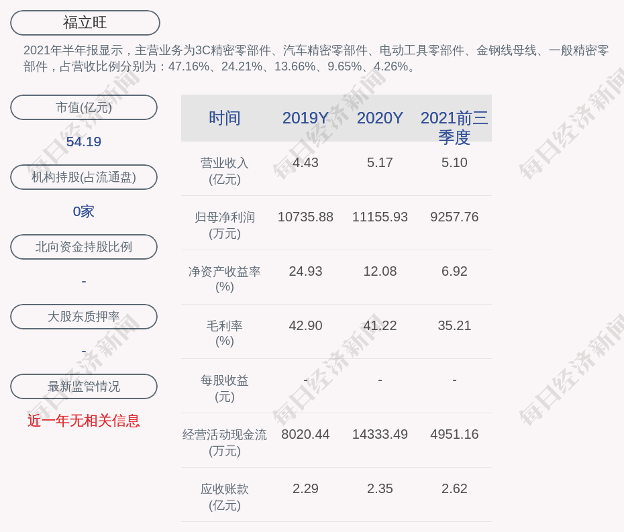Select ROE value 12.08
The image size is (624, 532).
click(380, 271)
